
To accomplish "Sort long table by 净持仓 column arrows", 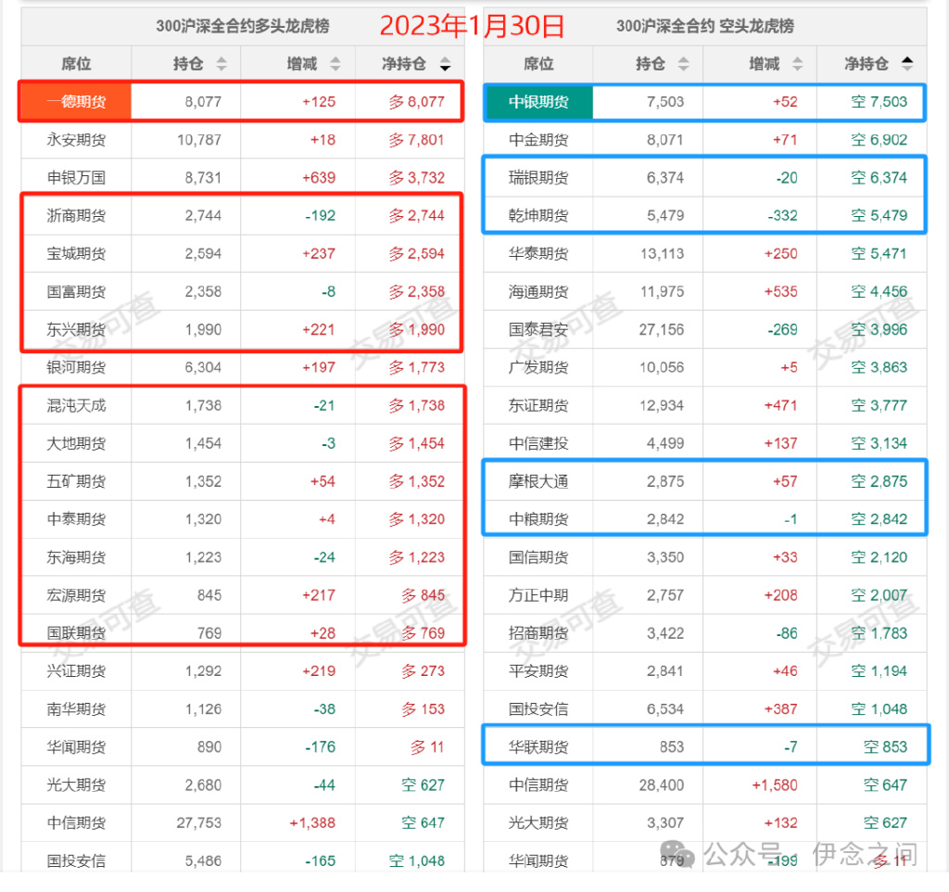I will 446,64.
